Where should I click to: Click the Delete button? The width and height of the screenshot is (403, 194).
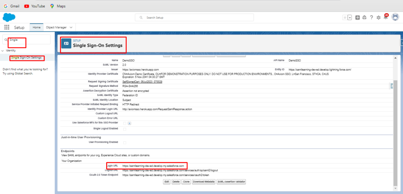pyautogui.click(x=176, y=182)
